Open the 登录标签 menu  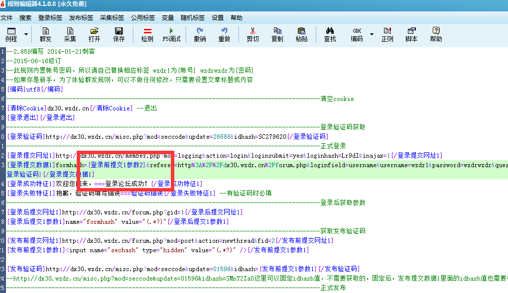pyautogui.click(x=50, y=17)
